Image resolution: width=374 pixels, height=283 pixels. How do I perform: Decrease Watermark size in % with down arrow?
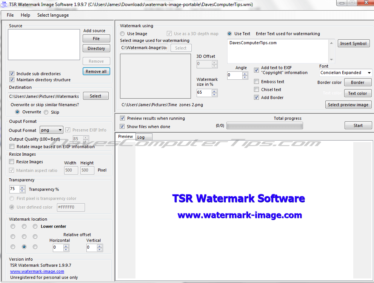[214, 94]
